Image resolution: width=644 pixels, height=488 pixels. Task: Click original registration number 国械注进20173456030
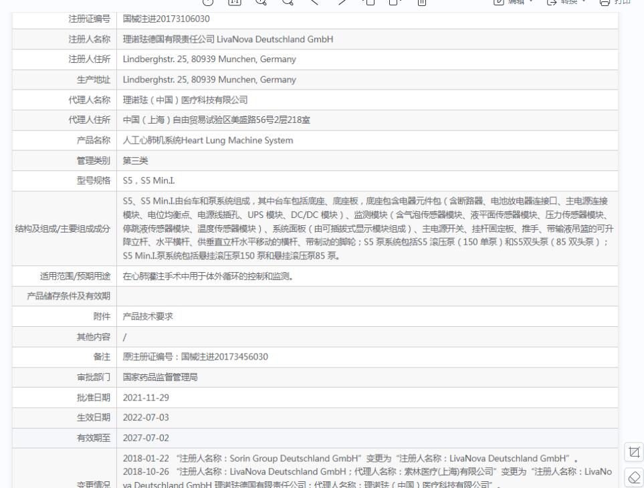[x=225, y=357]
